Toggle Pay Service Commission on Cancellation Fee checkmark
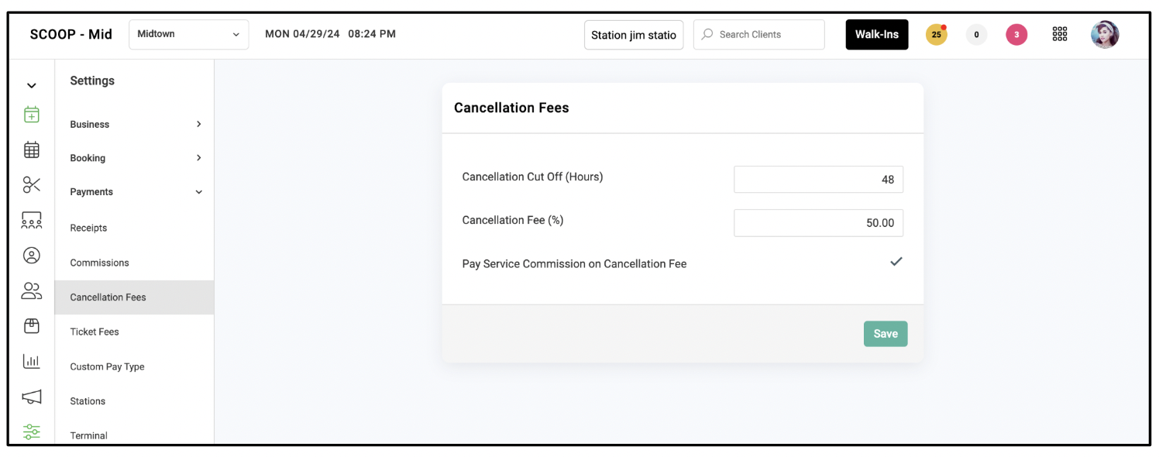Viewport: 1159px width, 457px height. click(x=896, y=262)
